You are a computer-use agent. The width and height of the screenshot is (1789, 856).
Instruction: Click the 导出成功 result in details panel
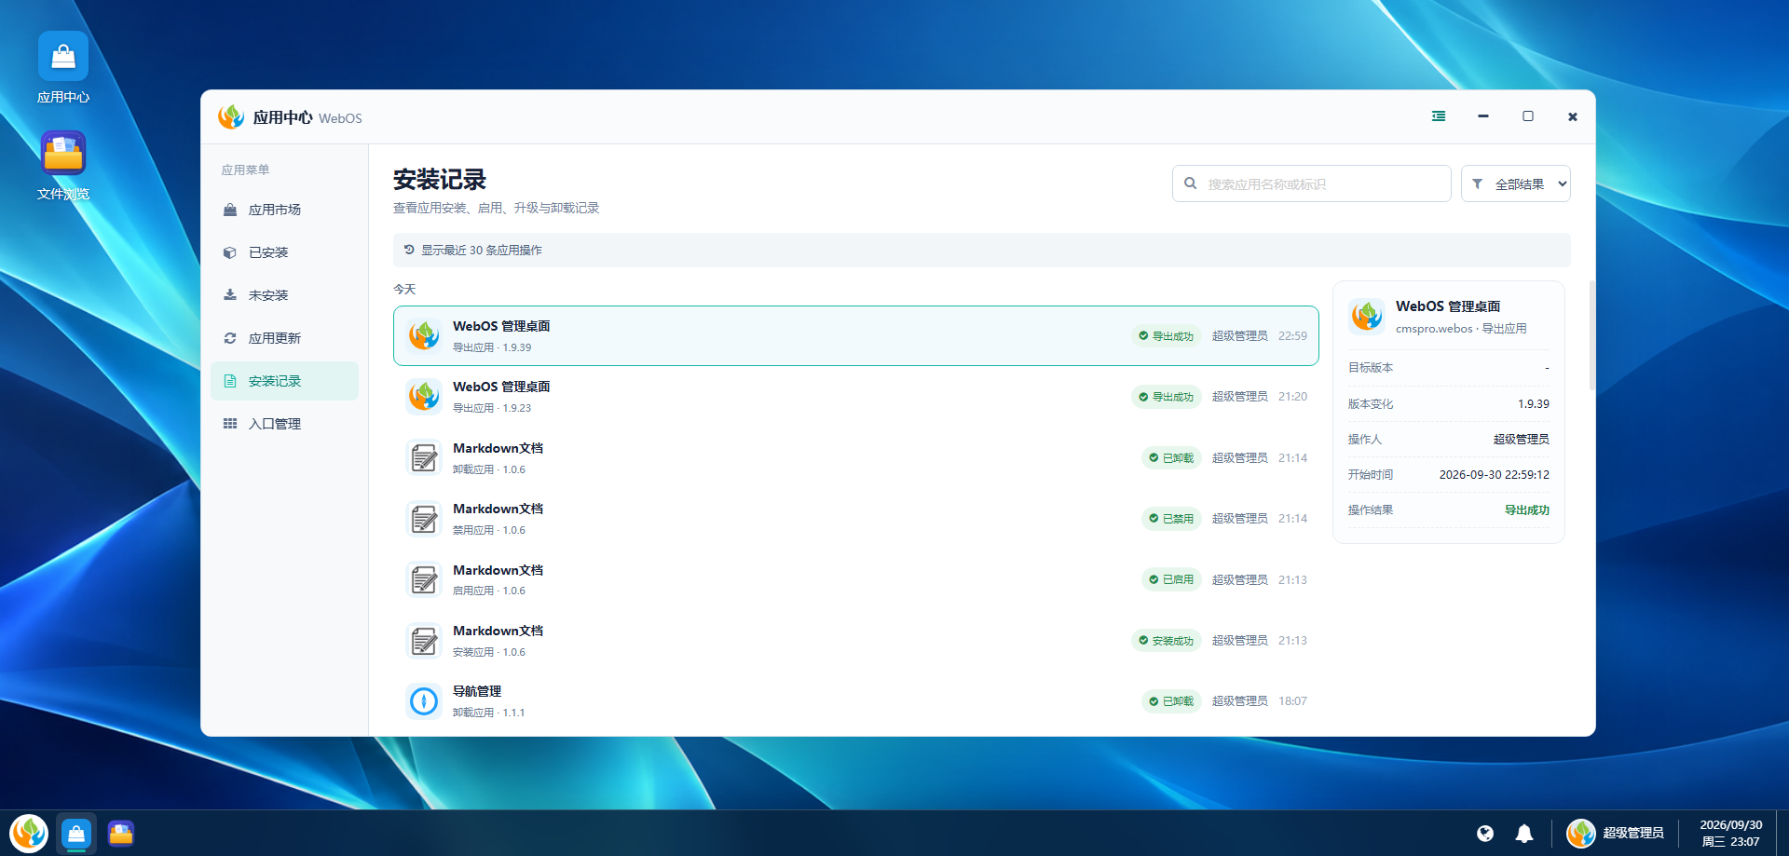1527,510
